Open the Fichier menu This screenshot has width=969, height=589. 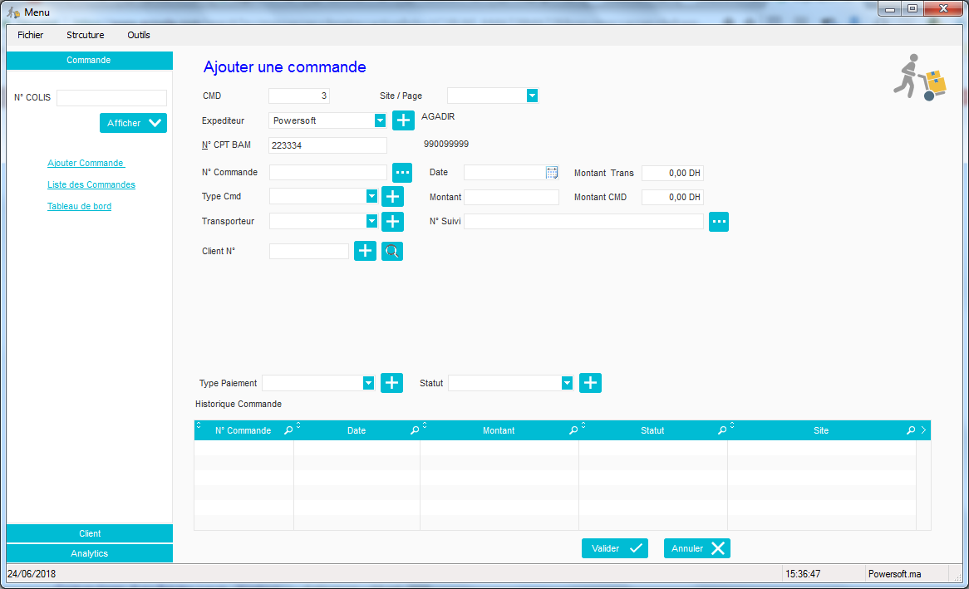31,35
